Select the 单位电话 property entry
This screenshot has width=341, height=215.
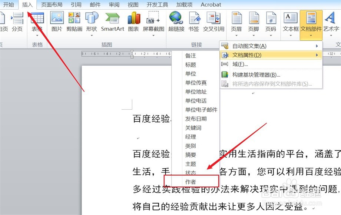(x=195, y=101)
